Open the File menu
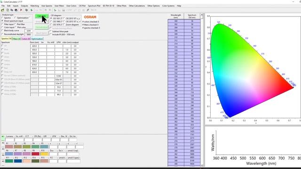301x169 pixels. coord(3,6)
